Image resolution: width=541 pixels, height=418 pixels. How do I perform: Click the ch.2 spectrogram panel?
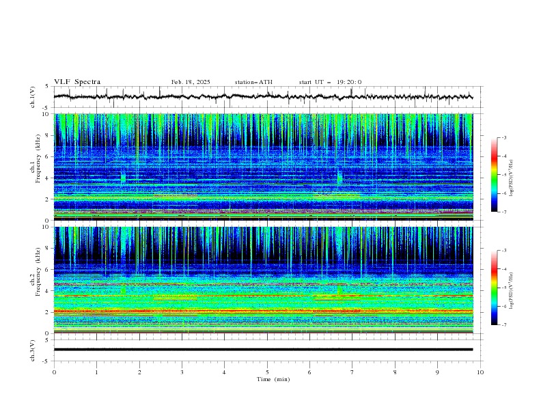(x=263, y=280)
